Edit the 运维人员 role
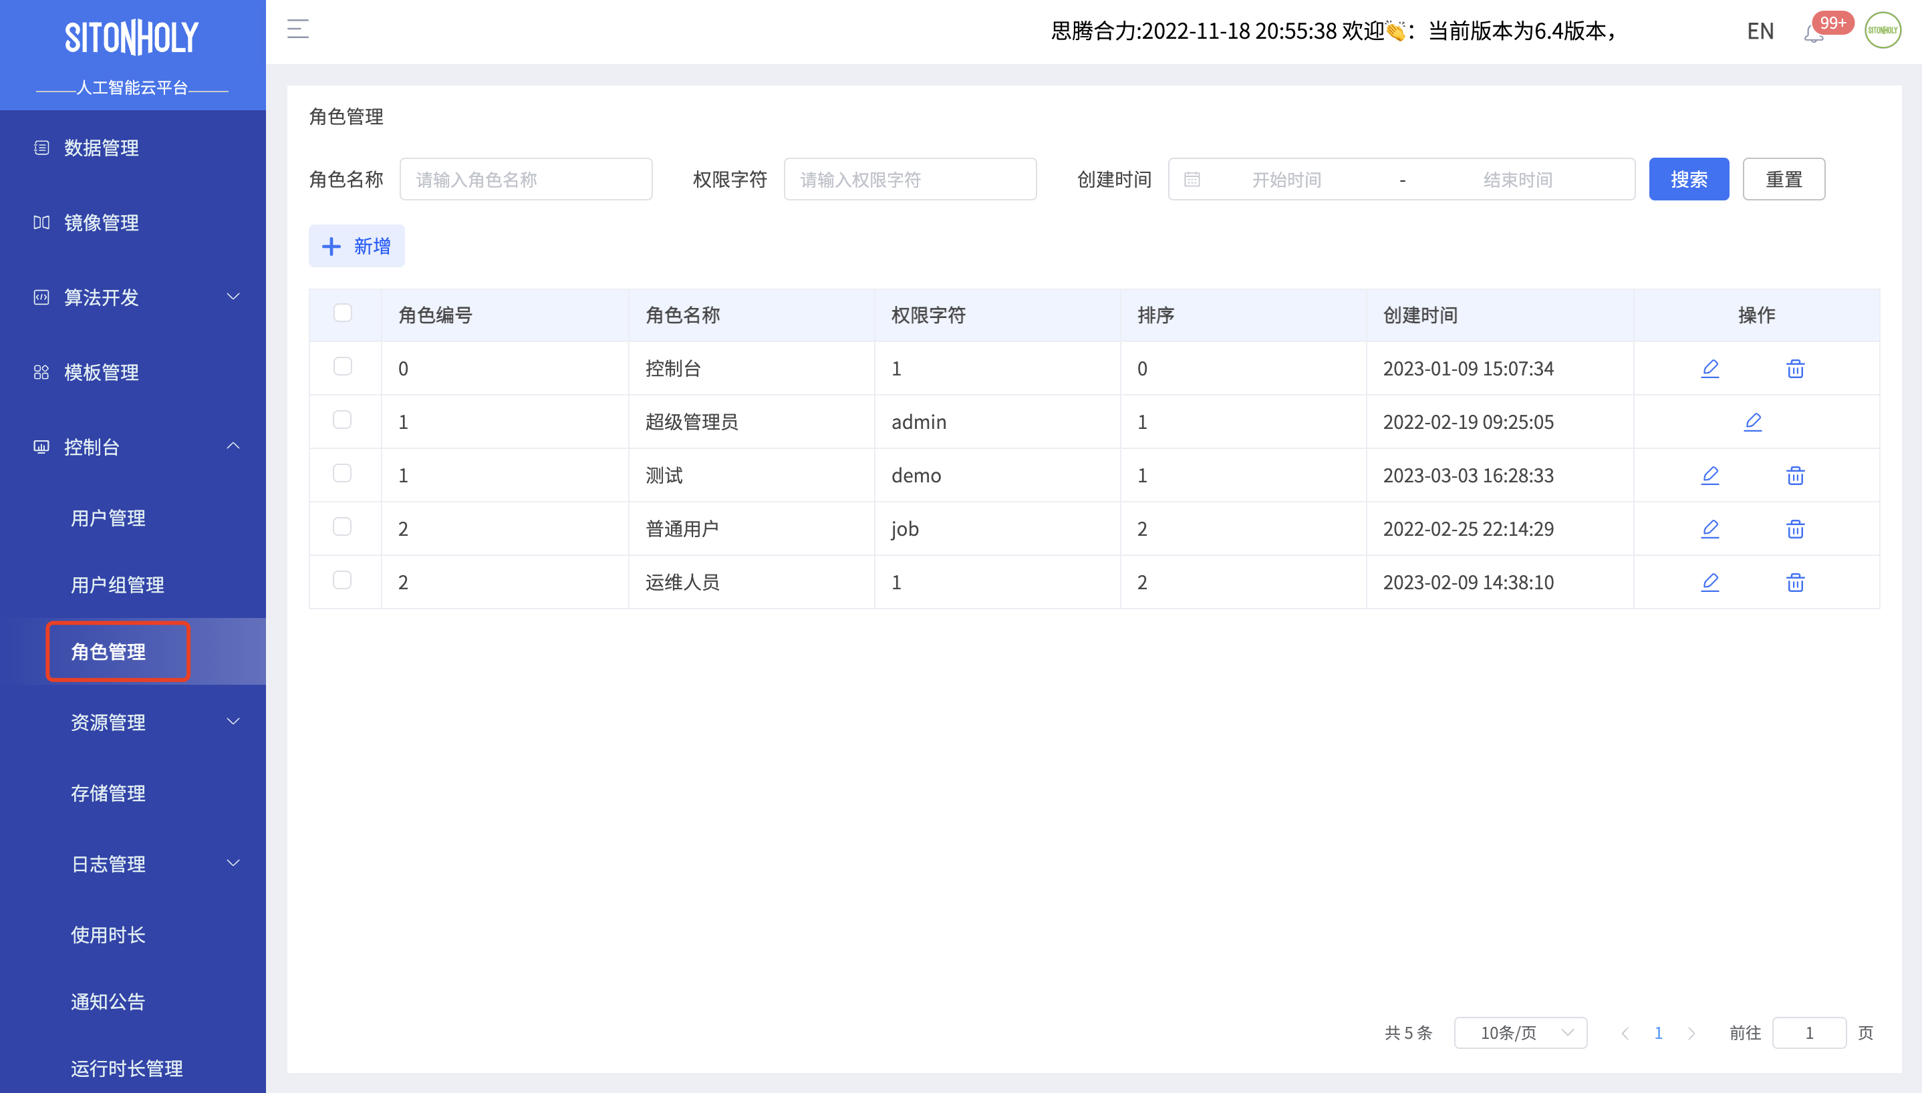Screen dimensions: 1922x1093 (1709, 582)
